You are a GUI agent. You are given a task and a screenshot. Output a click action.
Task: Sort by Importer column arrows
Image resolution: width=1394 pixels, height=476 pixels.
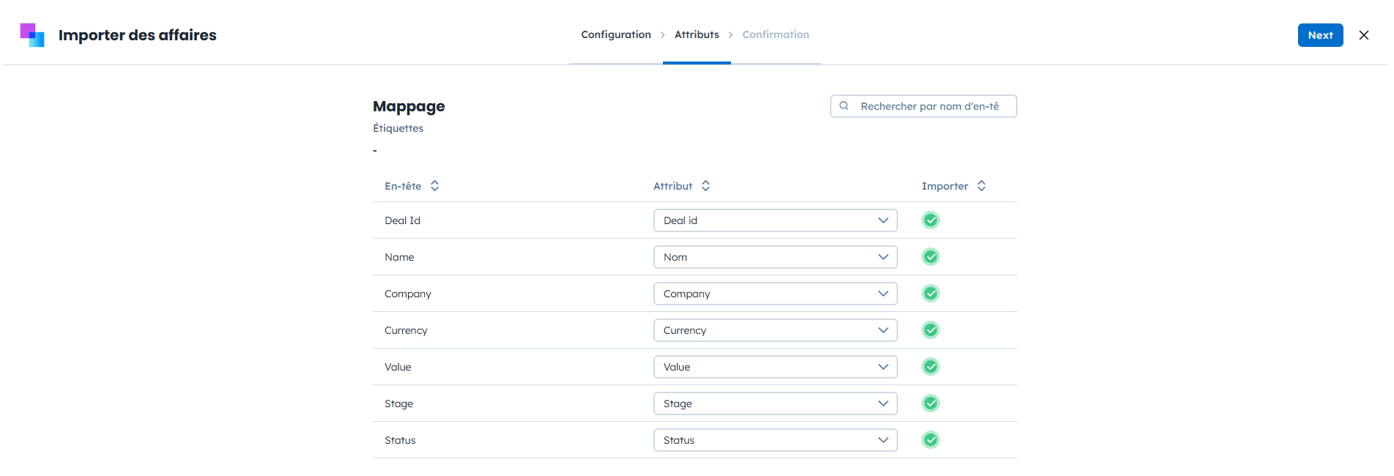982,186
